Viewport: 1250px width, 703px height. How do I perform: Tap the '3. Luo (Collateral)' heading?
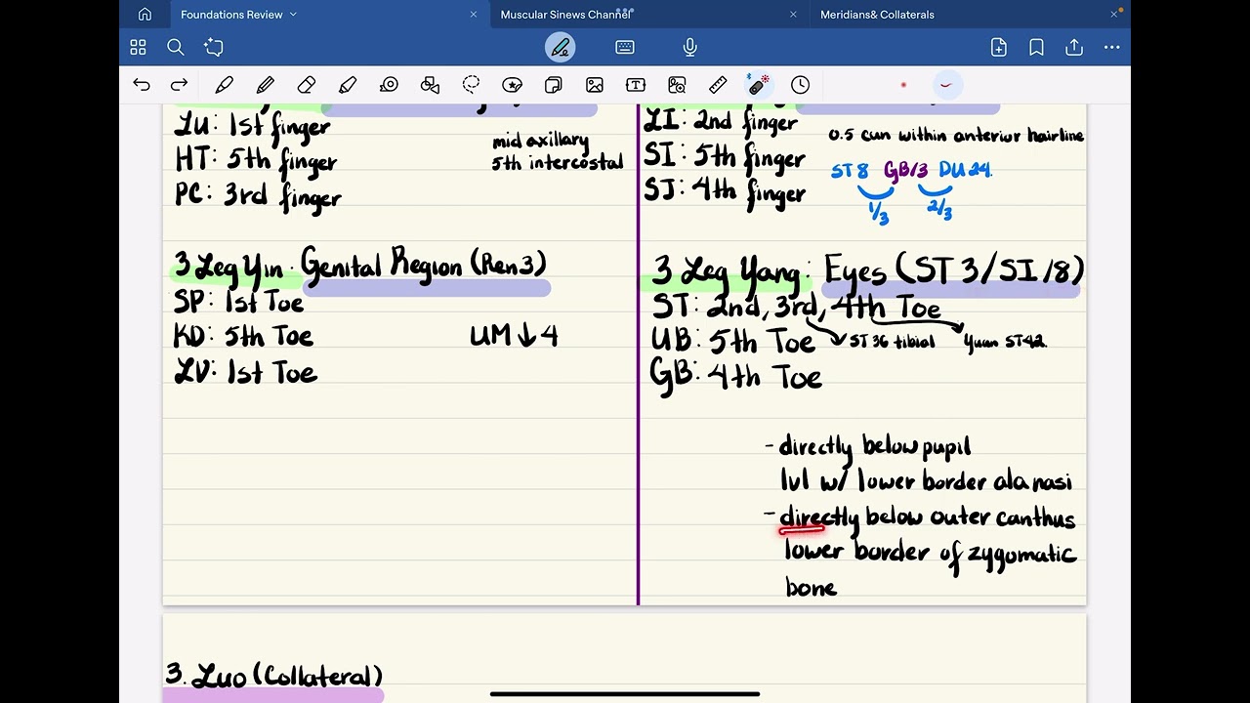point(273,676)
